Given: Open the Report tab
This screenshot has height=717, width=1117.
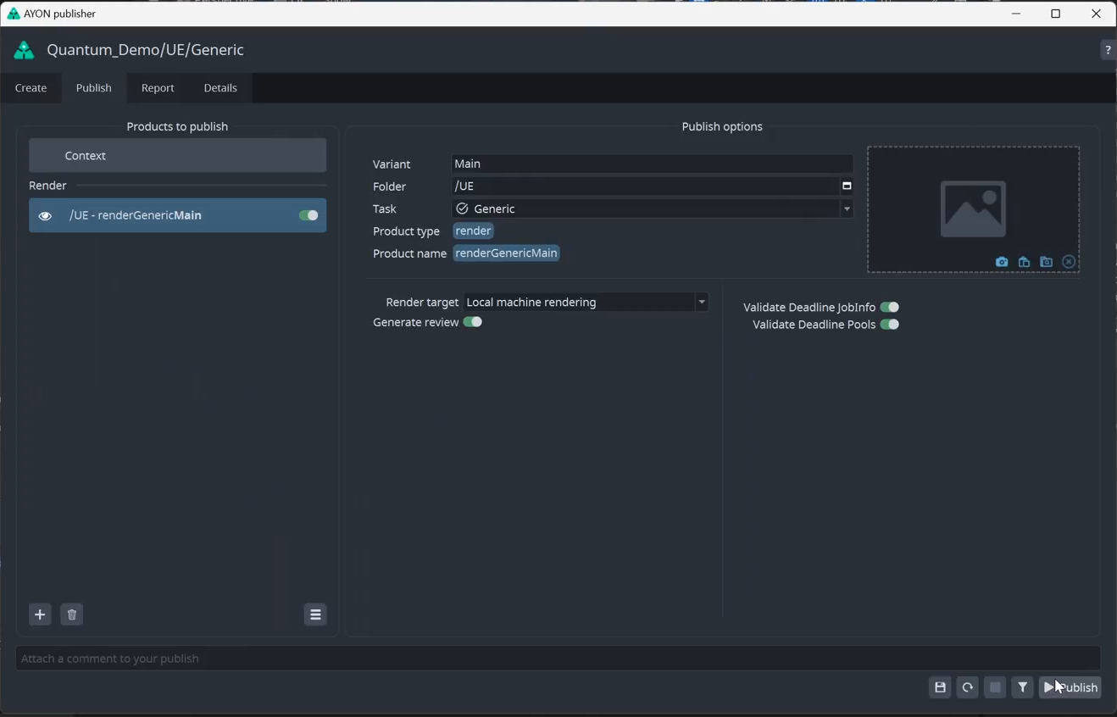Looking at the screenshot, I should (158, 88).
